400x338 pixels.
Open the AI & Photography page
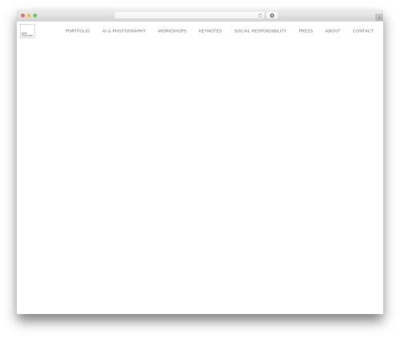[x=124, y=31]
